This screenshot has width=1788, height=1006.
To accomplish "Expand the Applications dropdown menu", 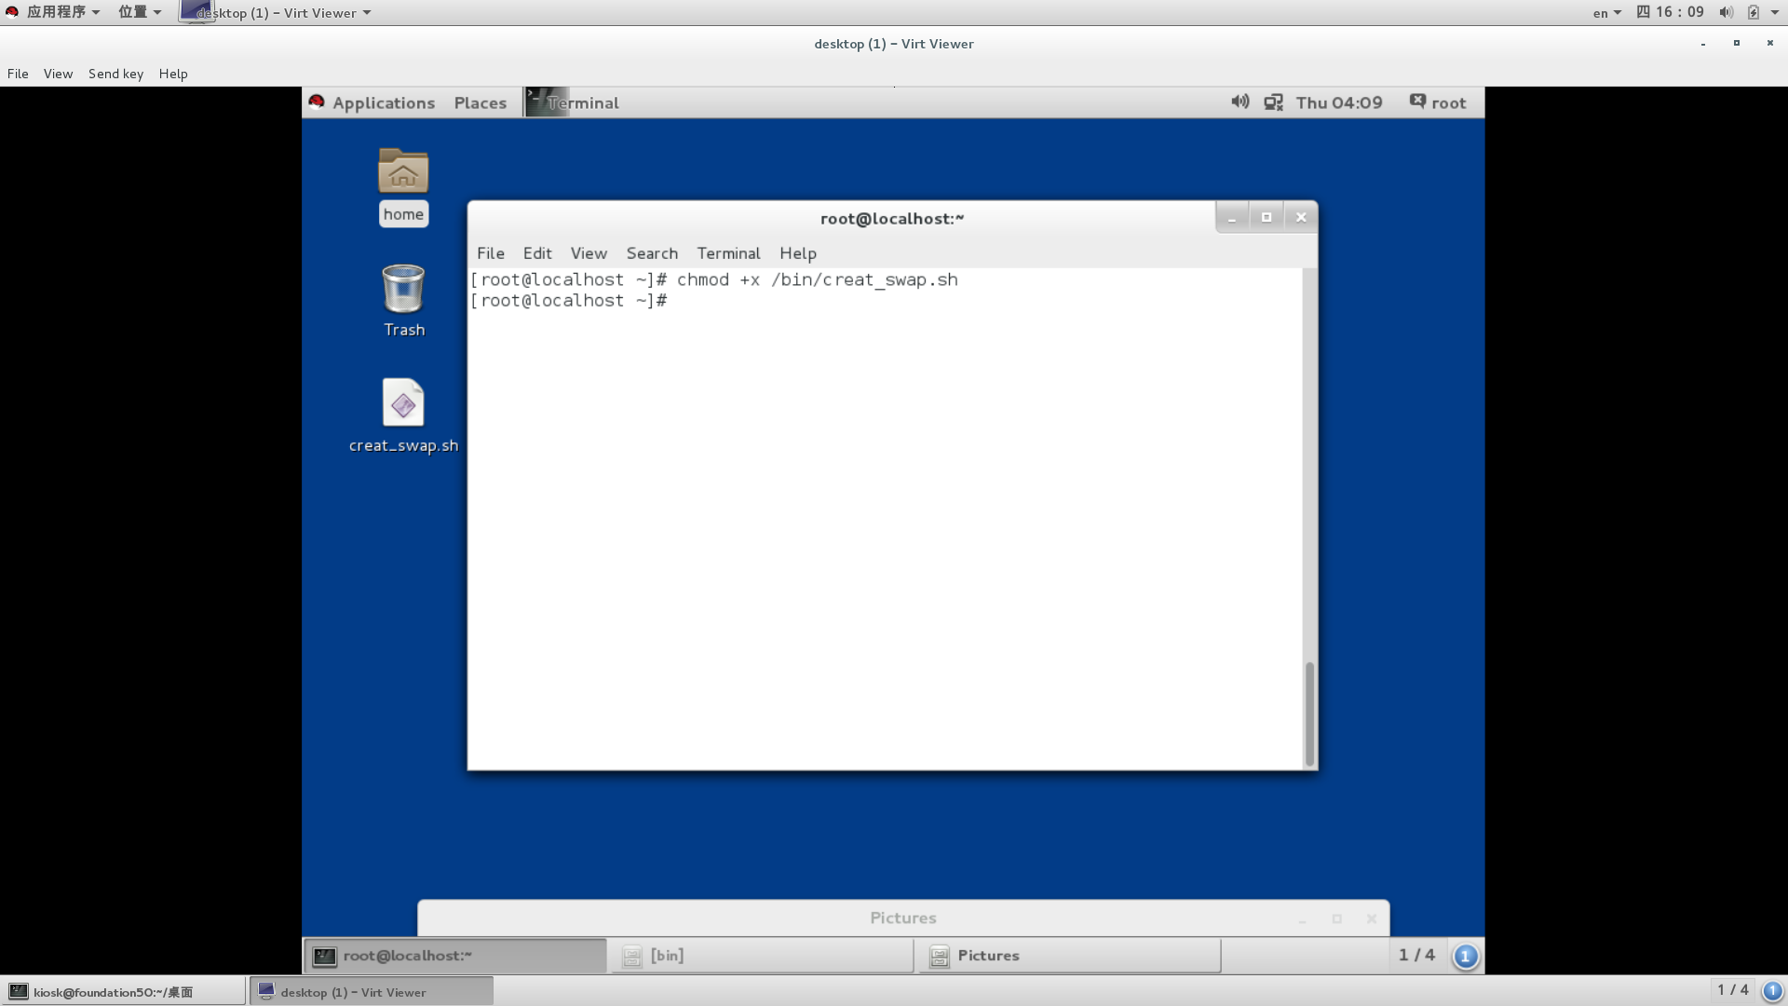I will pos(383,102).
